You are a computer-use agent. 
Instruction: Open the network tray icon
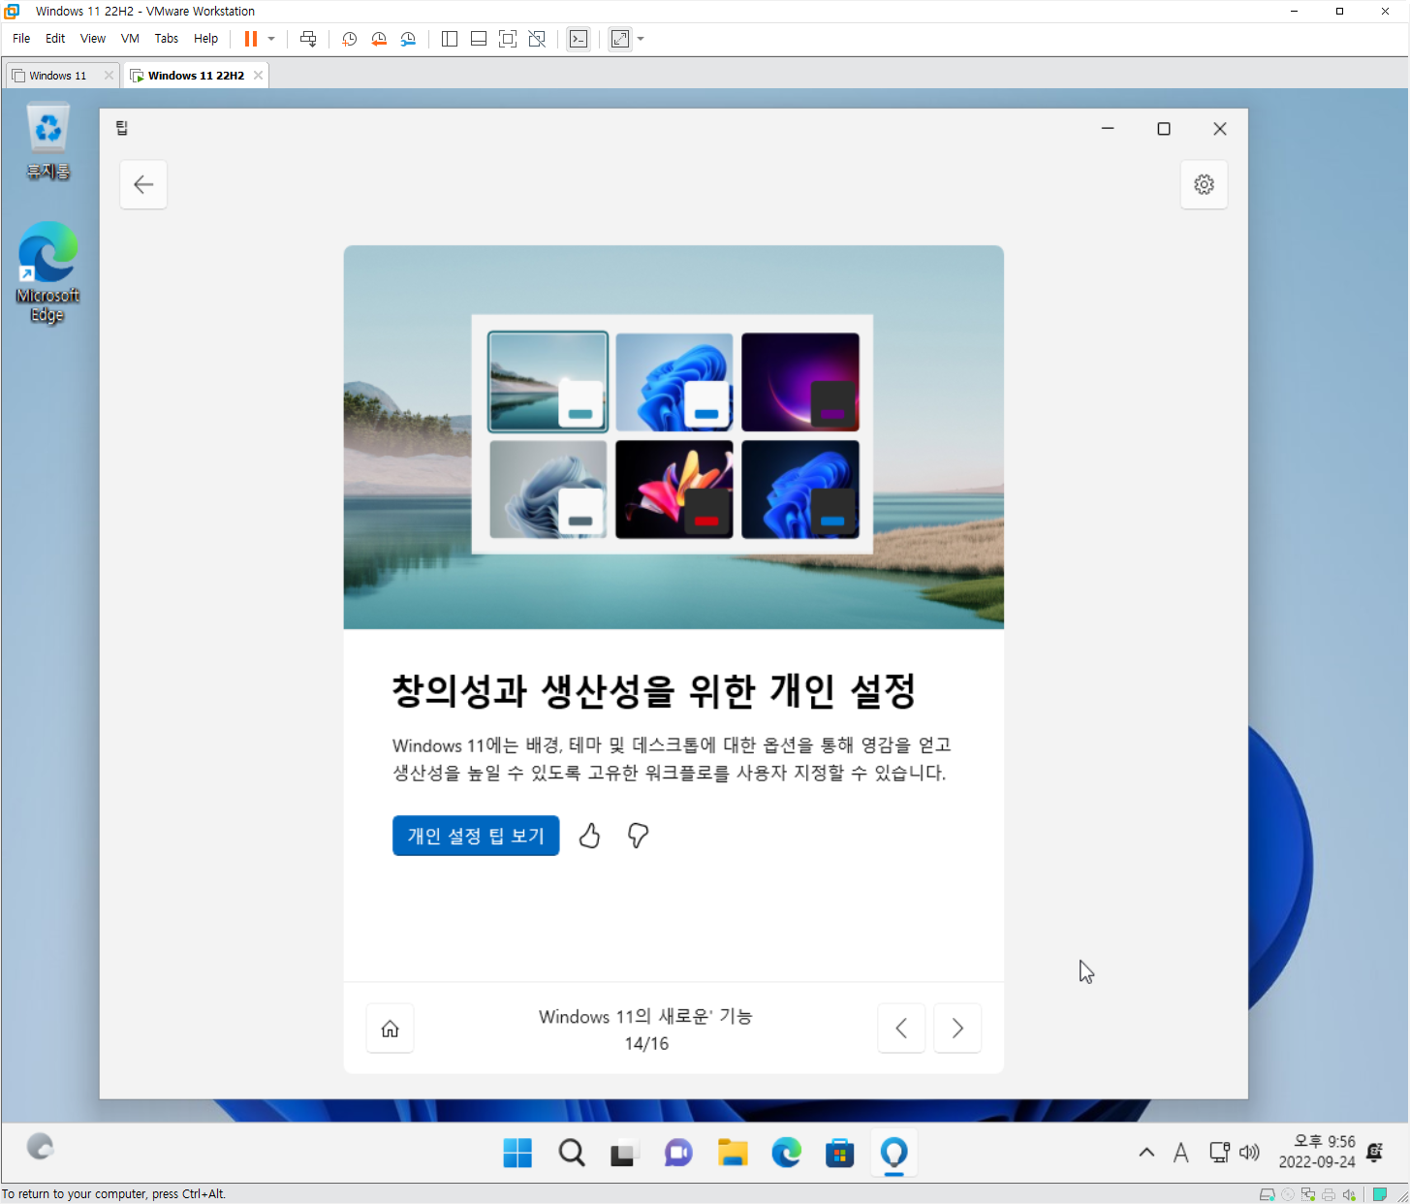tap(1220, 1153)
